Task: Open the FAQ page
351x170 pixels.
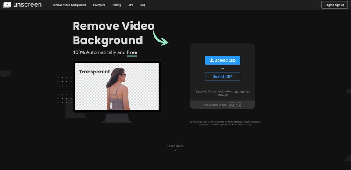Action: coord(142,5)
